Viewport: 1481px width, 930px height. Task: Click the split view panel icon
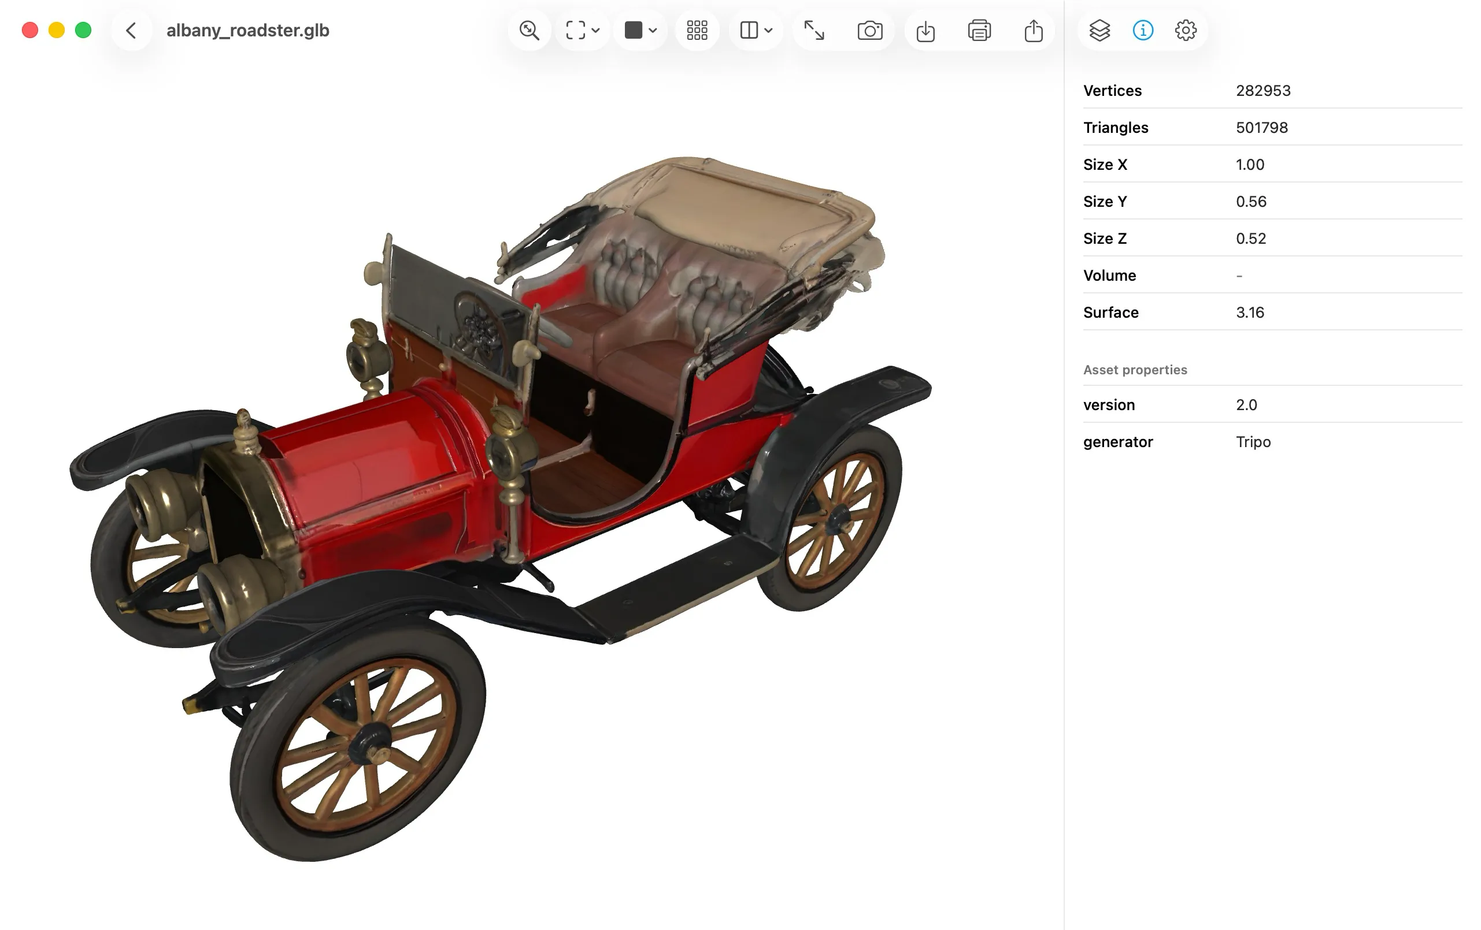coord(749,30)
